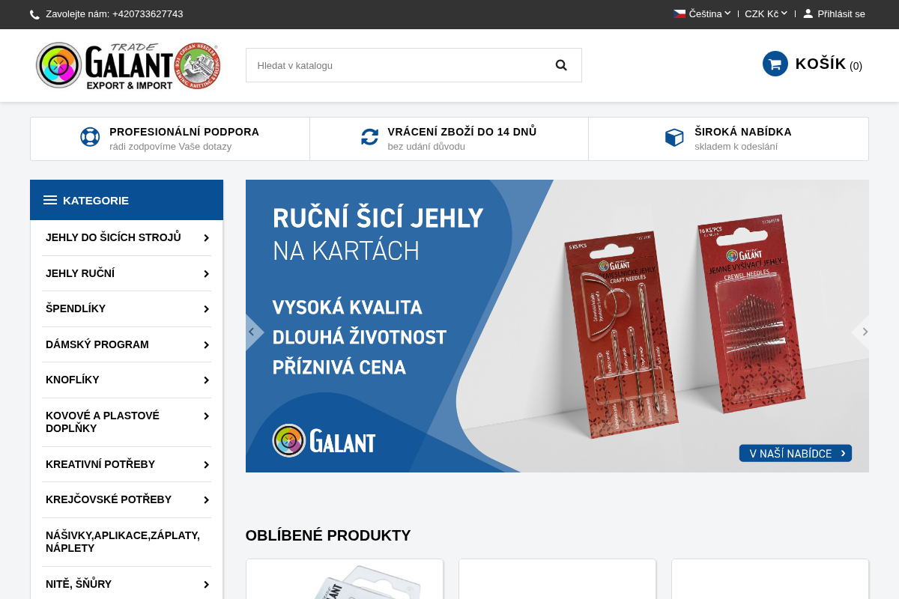Image resolution: width=899 pixels, height=599 pixels.
Task: Expand the Jehly ruční chevron
Action: pos(206,274)
